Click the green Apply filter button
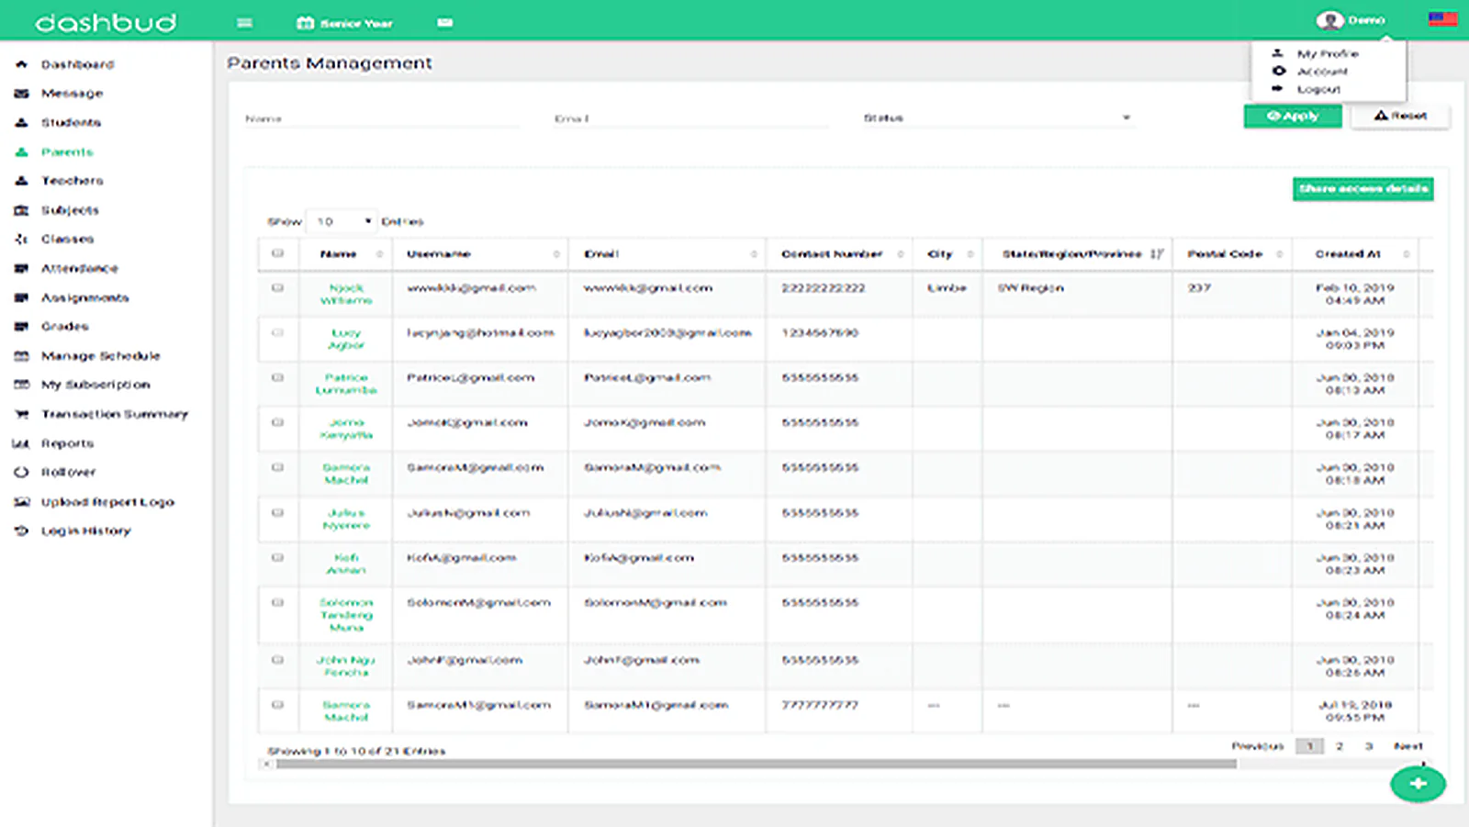 coord(1293,116)
